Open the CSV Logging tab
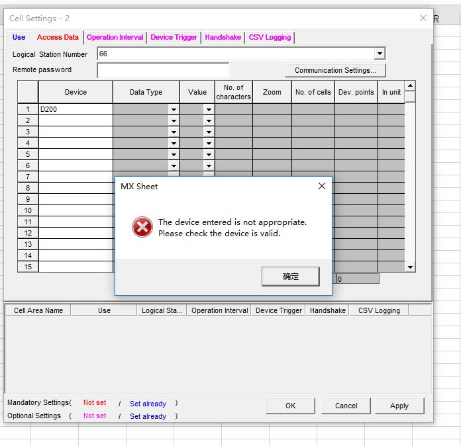This screenshot has width=461, height=446. coord(270,37)
